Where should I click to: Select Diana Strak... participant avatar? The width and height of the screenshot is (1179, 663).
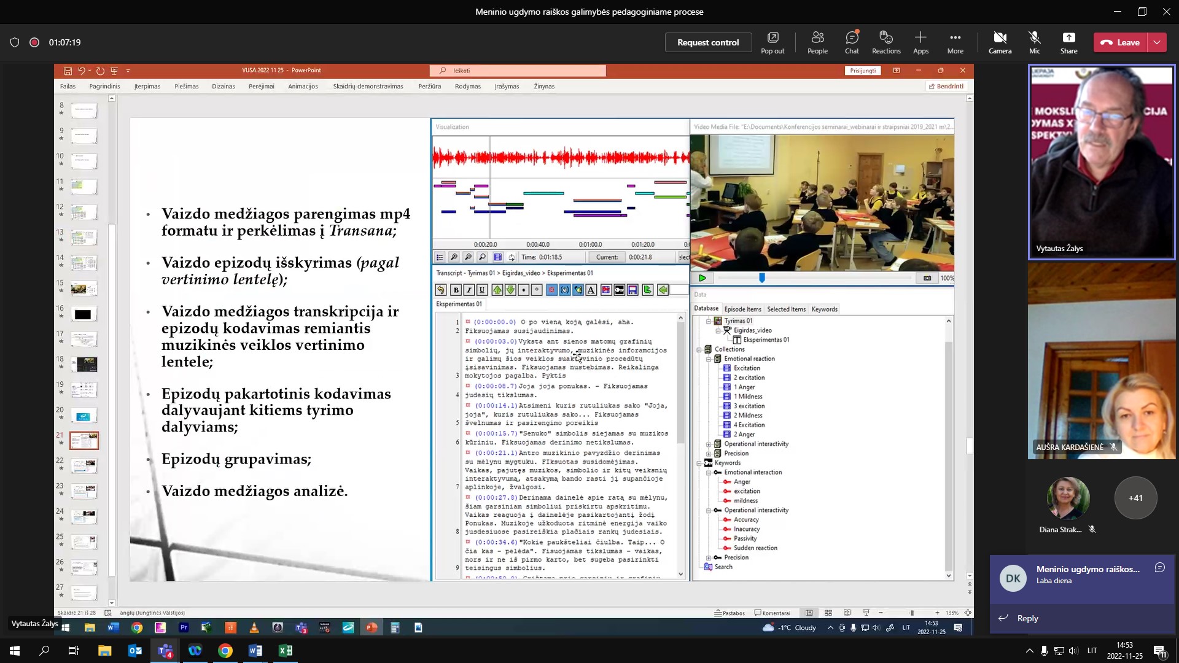(1068, 498)
